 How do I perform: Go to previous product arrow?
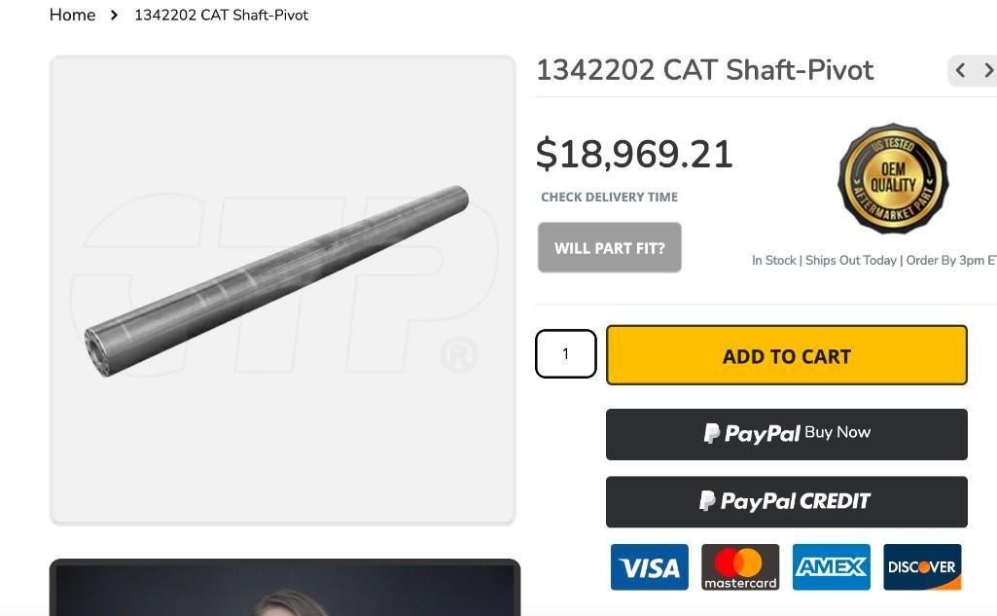point(960,70)
